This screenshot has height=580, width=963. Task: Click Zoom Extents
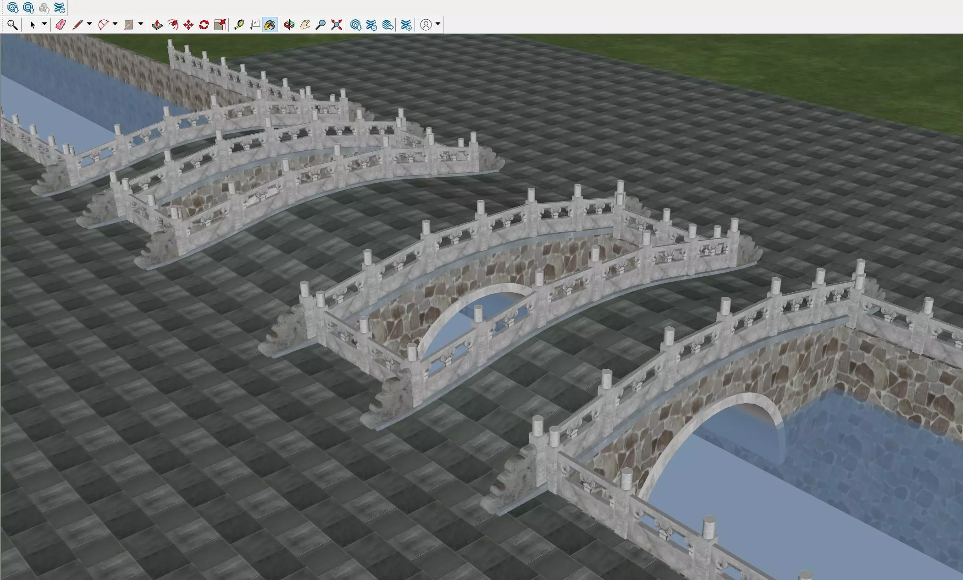tap(337, 25)
